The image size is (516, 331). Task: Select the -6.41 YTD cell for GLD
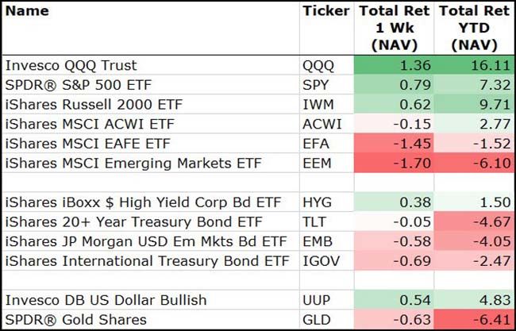tap(474, 318)
